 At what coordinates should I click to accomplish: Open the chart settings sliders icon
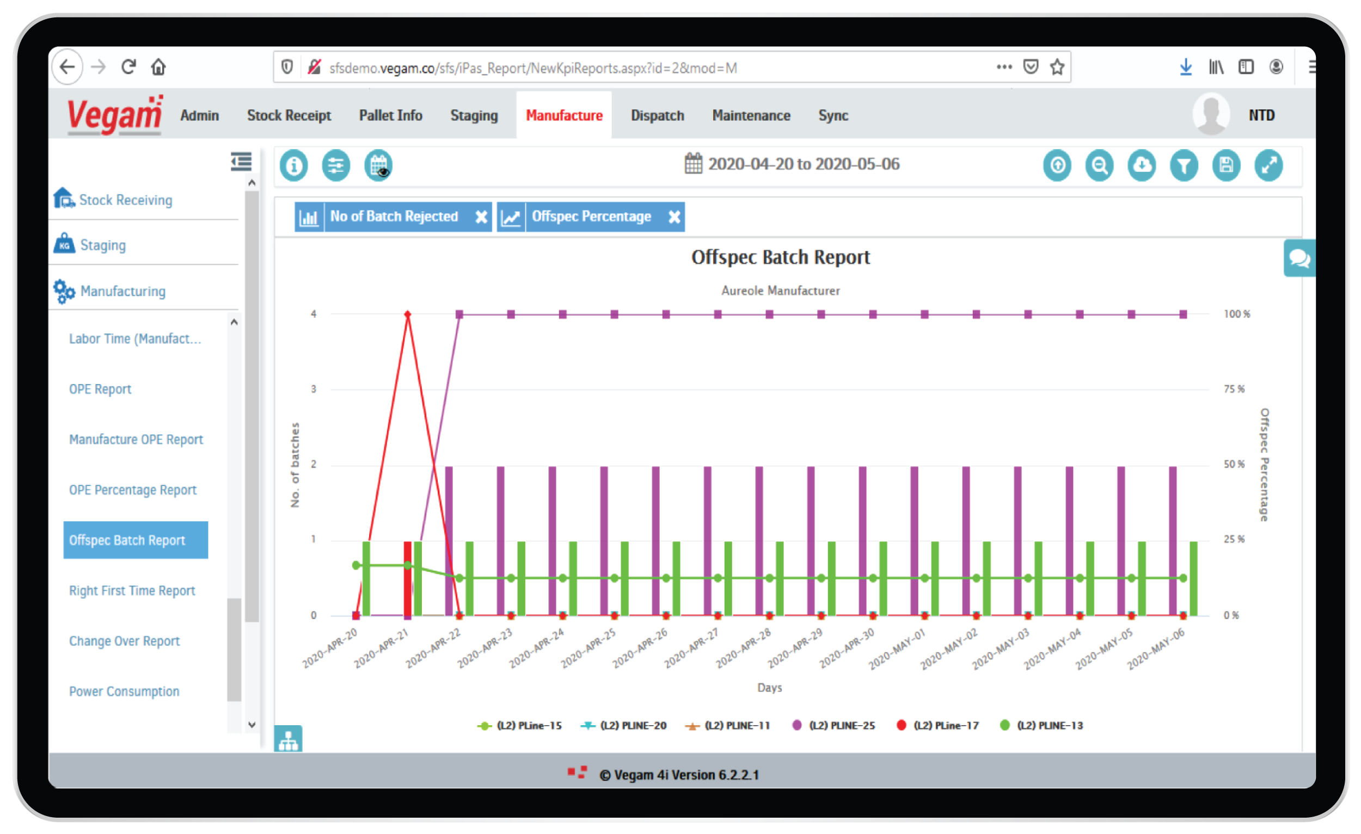tap(336, 165)
